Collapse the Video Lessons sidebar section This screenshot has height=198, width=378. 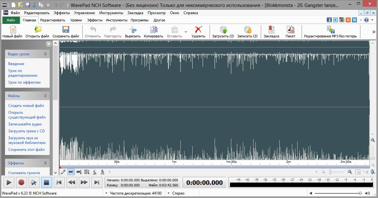(x=45, y=54)
